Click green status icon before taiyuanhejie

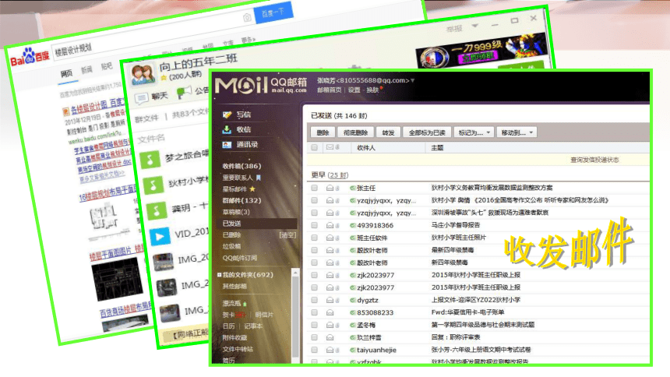click(352, 350)
